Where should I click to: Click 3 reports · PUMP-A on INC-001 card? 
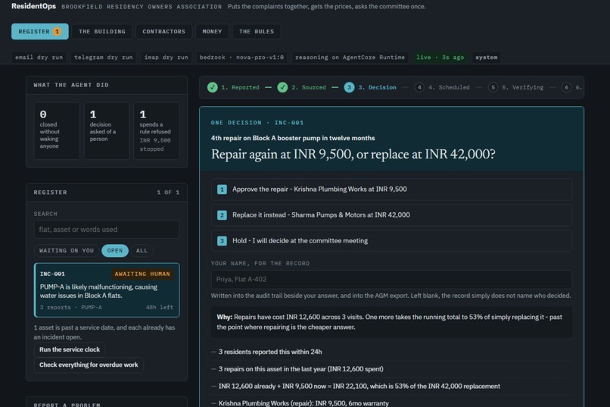coord(71,307)
